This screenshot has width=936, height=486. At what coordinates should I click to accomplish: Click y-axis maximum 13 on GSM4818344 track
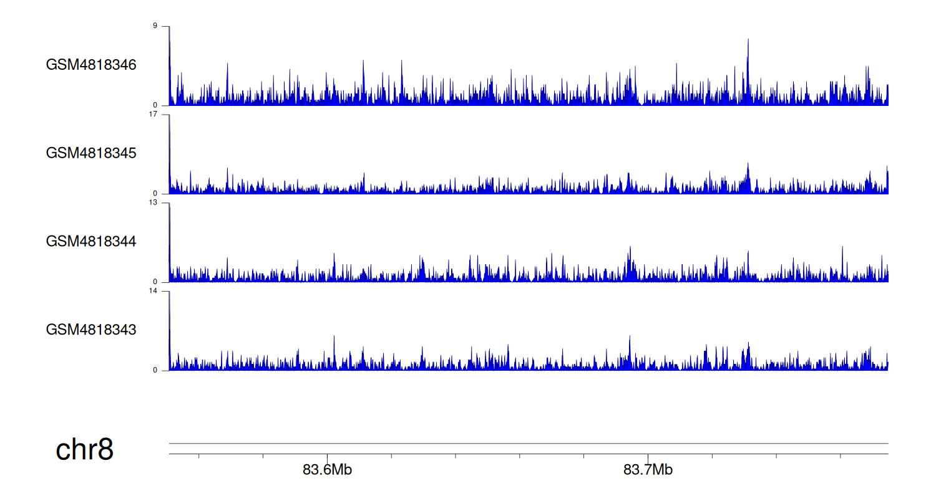(162, 202)
